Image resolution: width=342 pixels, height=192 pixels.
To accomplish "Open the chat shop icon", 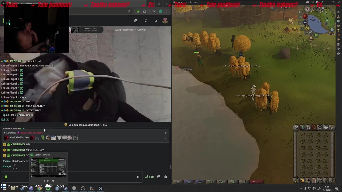I will [x=158, y=177].
